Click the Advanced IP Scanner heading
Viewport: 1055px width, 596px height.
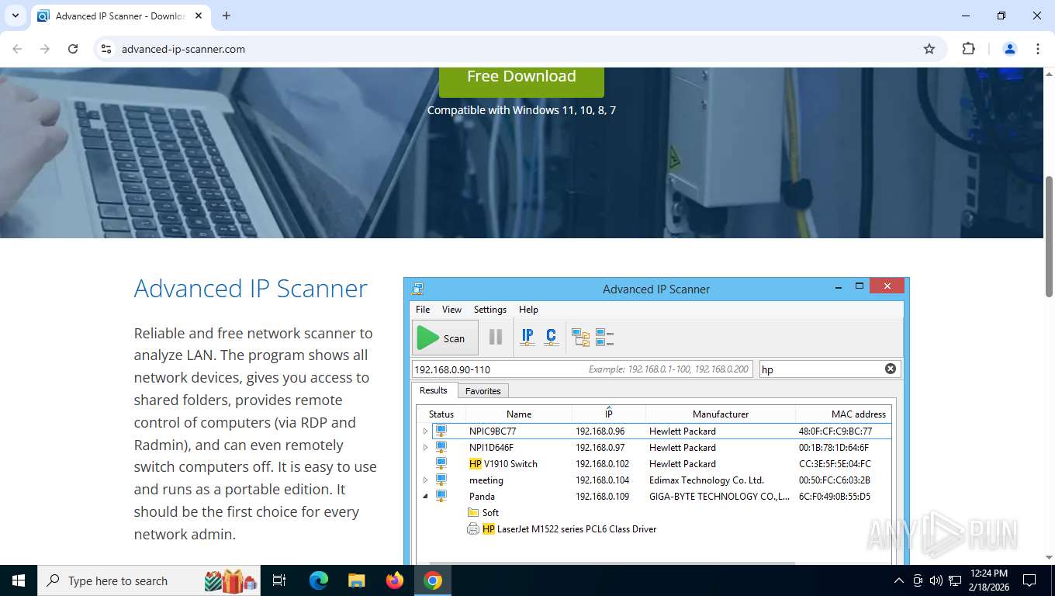(x=251, y=288)
